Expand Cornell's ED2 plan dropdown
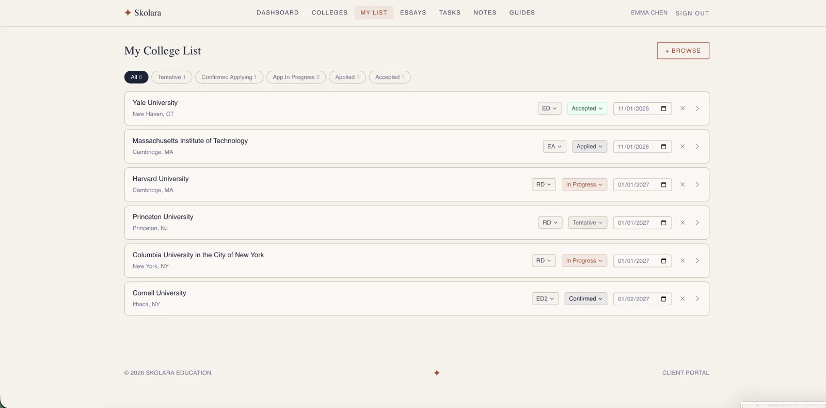This screenshot has width=826, height=408. [x=545, y=299]
